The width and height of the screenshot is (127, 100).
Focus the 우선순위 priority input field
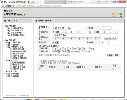[105, 42]
